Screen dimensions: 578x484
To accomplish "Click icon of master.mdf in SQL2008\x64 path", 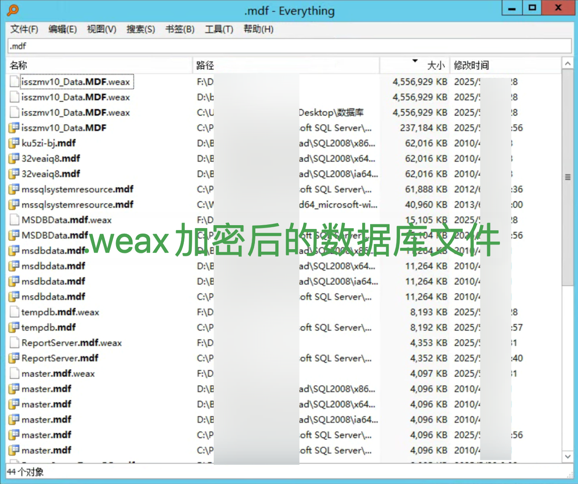I will [14, 404].
